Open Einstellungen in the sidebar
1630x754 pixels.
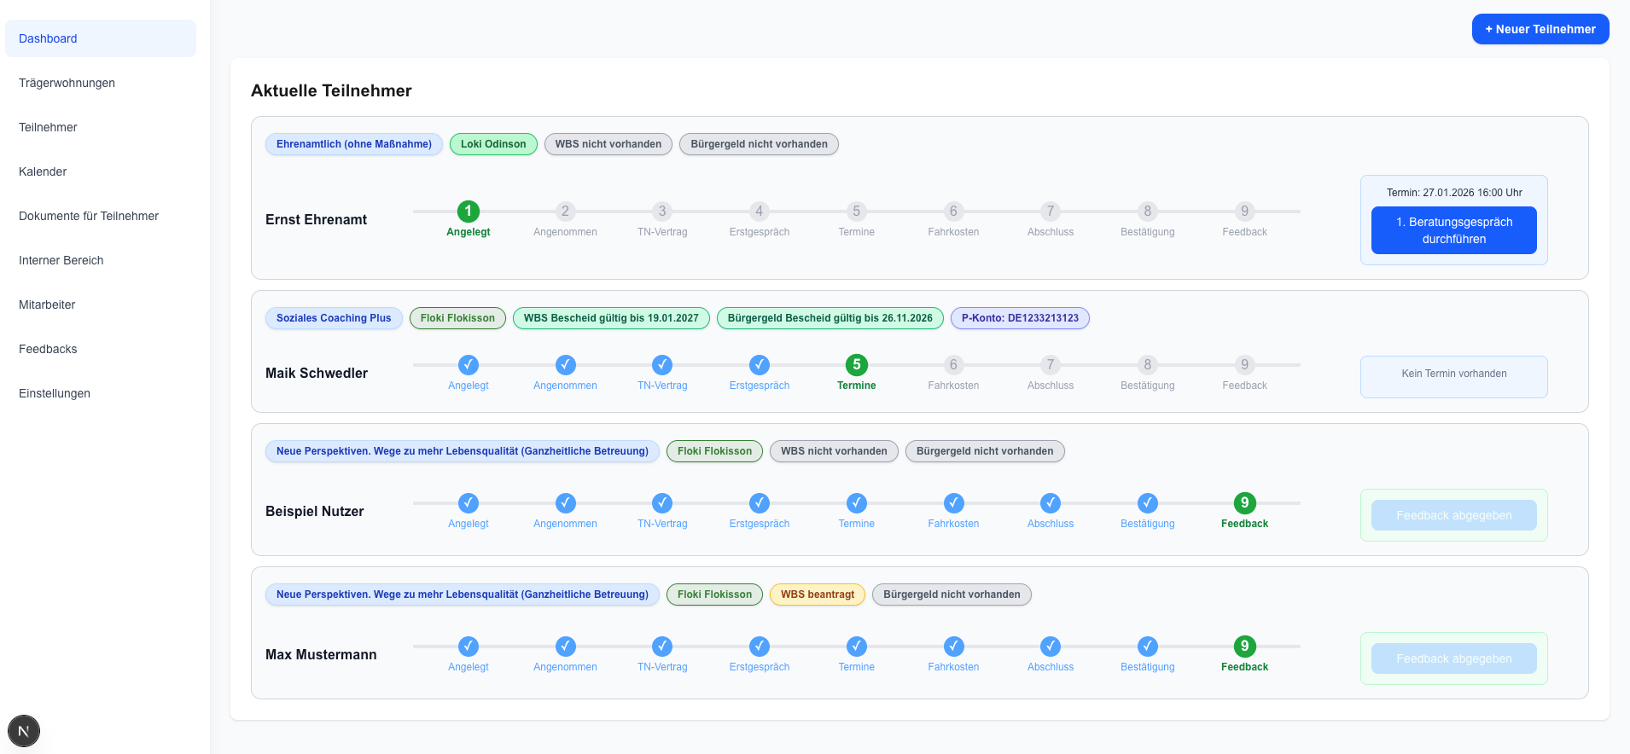(x=55, y=393)
